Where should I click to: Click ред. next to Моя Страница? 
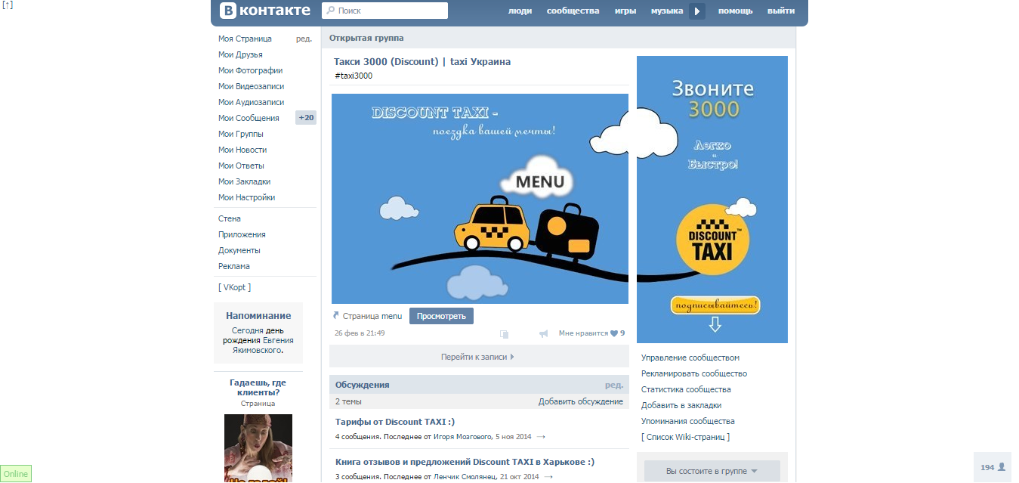(x=304, y=39)
